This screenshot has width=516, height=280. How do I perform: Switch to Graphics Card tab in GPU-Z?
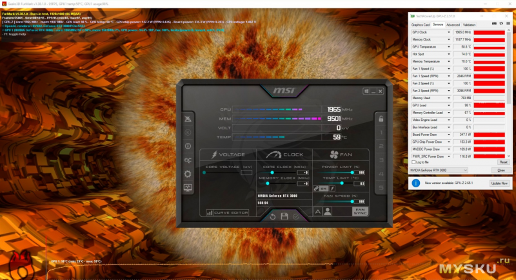click(x=421, y=25)
